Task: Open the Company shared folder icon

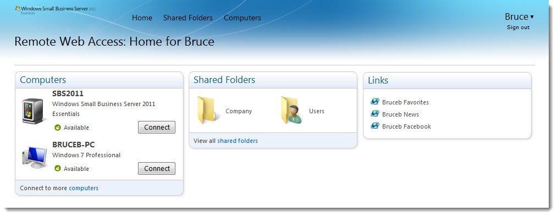Action: tap(208, 110)
